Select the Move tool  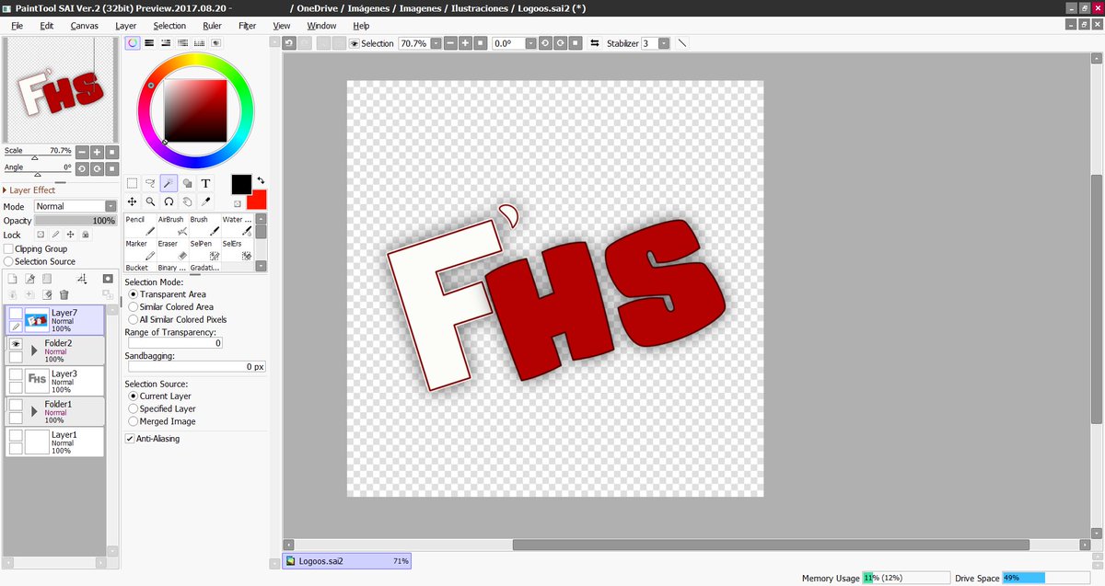[x=132, y=201]
